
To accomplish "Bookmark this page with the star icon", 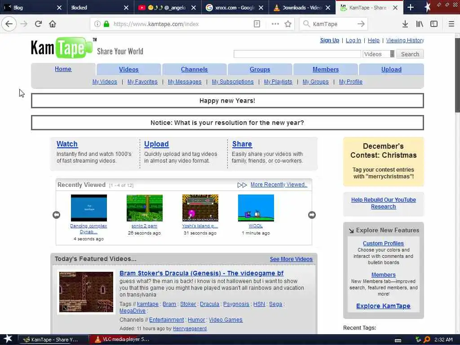I will coord(288,24).
